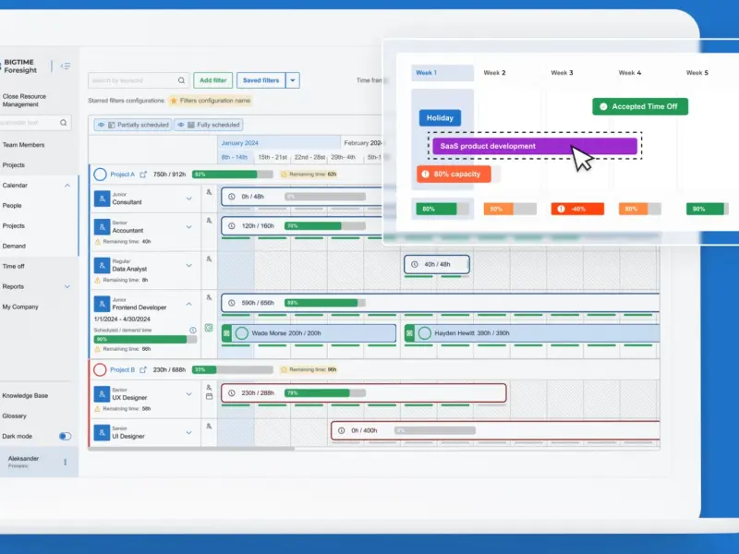This screenshot has width=739, height=554.
Task: Click the Accepted Time Off badge
Action: [x=640, y=106]
